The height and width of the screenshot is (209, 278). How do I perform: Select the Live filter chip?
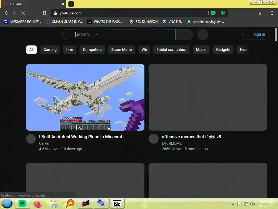tap(70, 50)
